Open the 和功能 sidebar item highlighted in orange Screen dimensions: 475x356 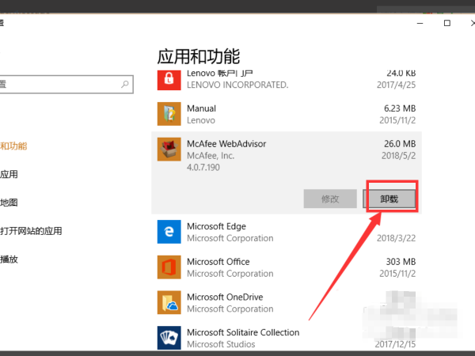13,146
